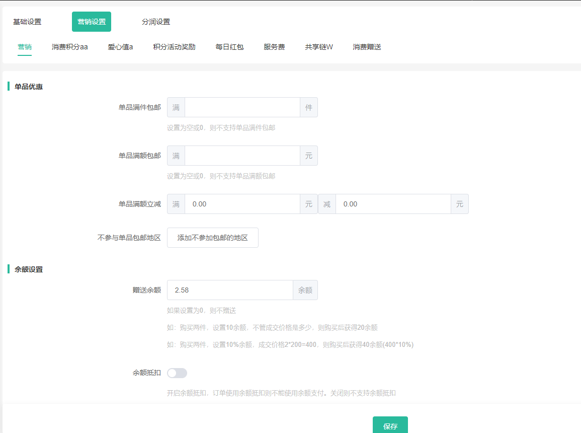Select the 营销 sub-tab
Viewport: 581px width, 433px height.
pos(25,47)
